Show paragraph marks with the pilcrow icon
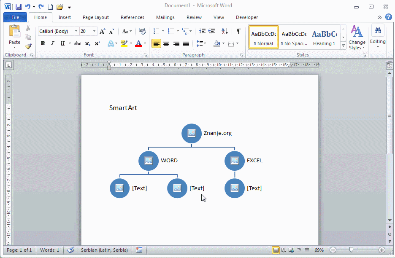The height and width of the screenshot is (258, 395). point(239,31)
